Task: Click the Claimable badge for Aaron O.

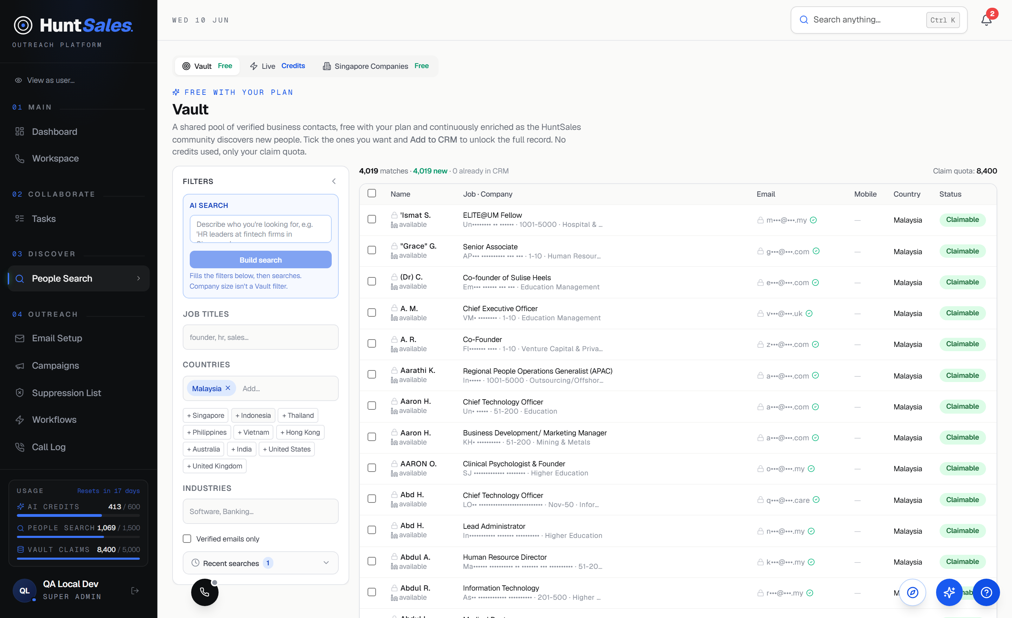Action: [962, 468]
